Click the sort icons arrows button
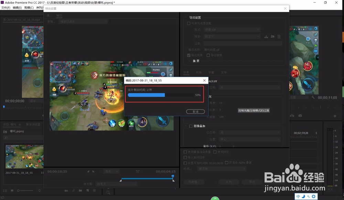Viewport: 344px width, 200px height. (40, 191)
